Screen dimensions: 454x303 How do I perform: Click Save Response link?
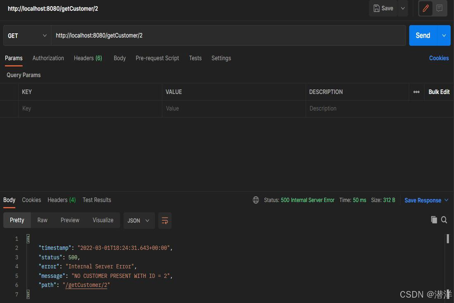click(x=423, y=200)
